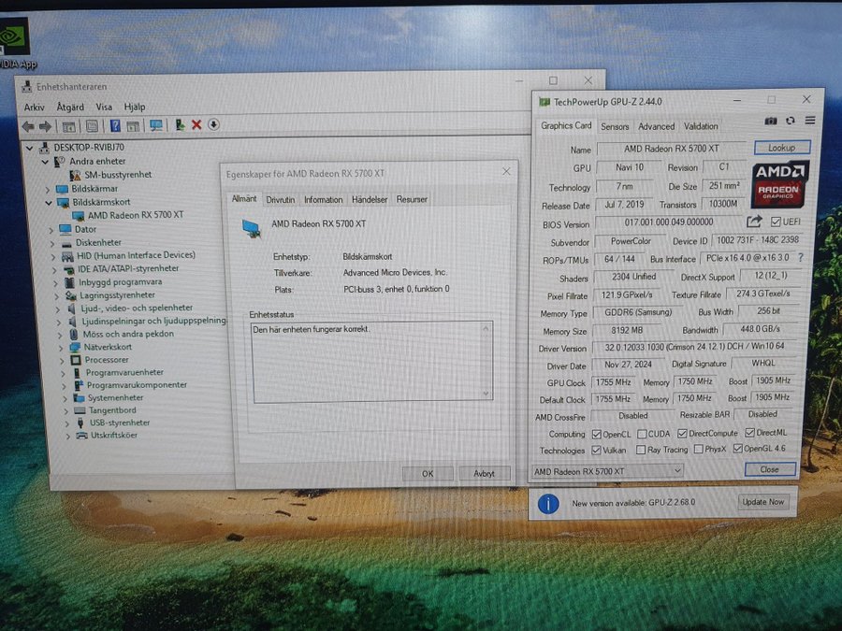
Task: Open the Drivrutin tab
Action: pos(280,200)
